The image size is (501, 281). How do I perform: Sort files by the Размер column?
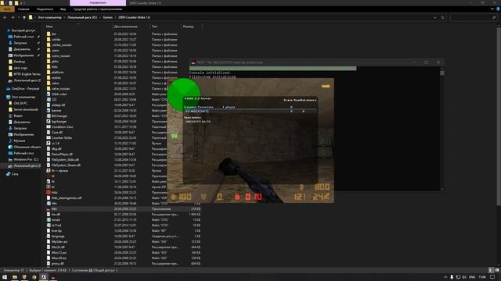pyautogui.click(x=188, y=27)
